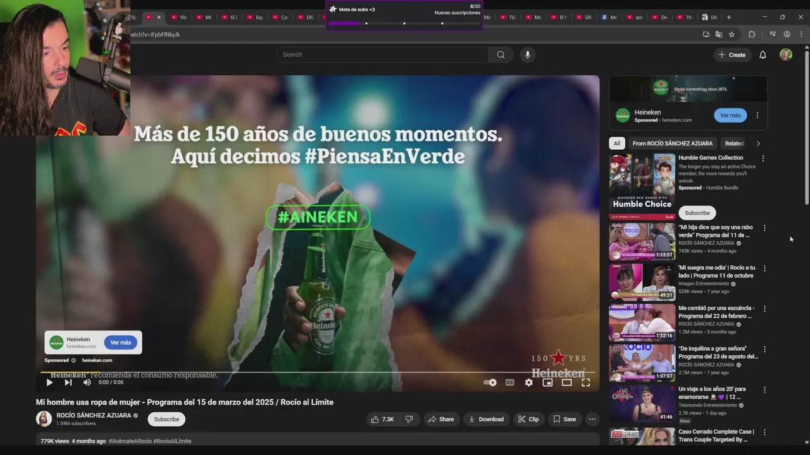The width and height of the screenshot is (810, 455).
Task: Switch to the 'Esp' browser tab
Action: point(255,17)
